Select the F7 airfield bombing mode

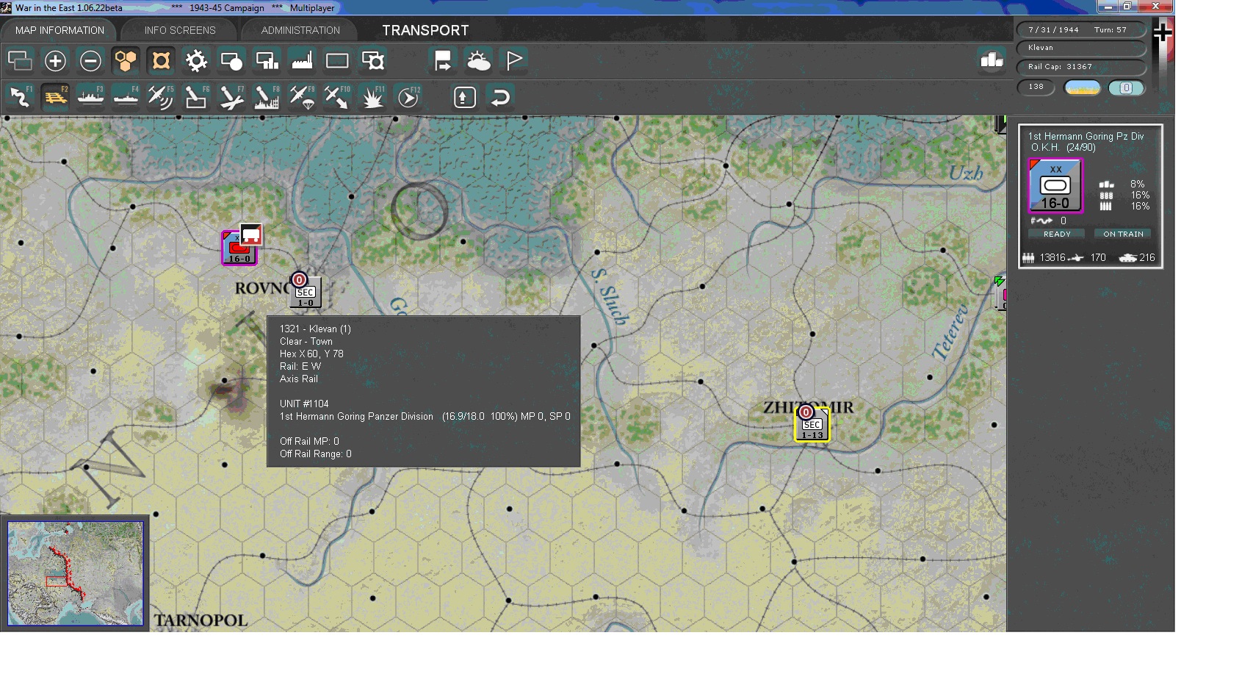coord(231,97)
